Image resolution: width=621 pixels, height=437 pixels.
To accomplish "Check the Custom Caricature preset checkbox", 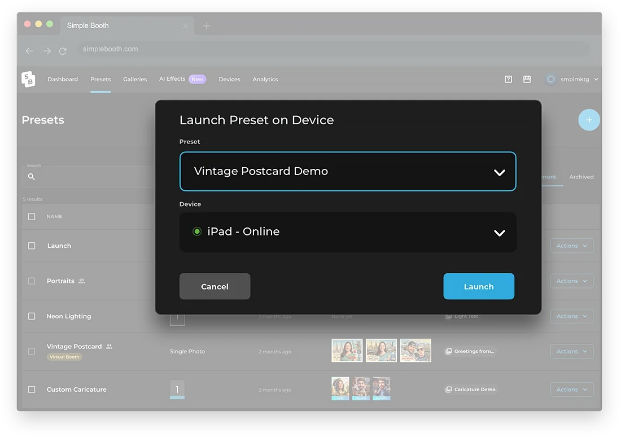I will [32, 390].
